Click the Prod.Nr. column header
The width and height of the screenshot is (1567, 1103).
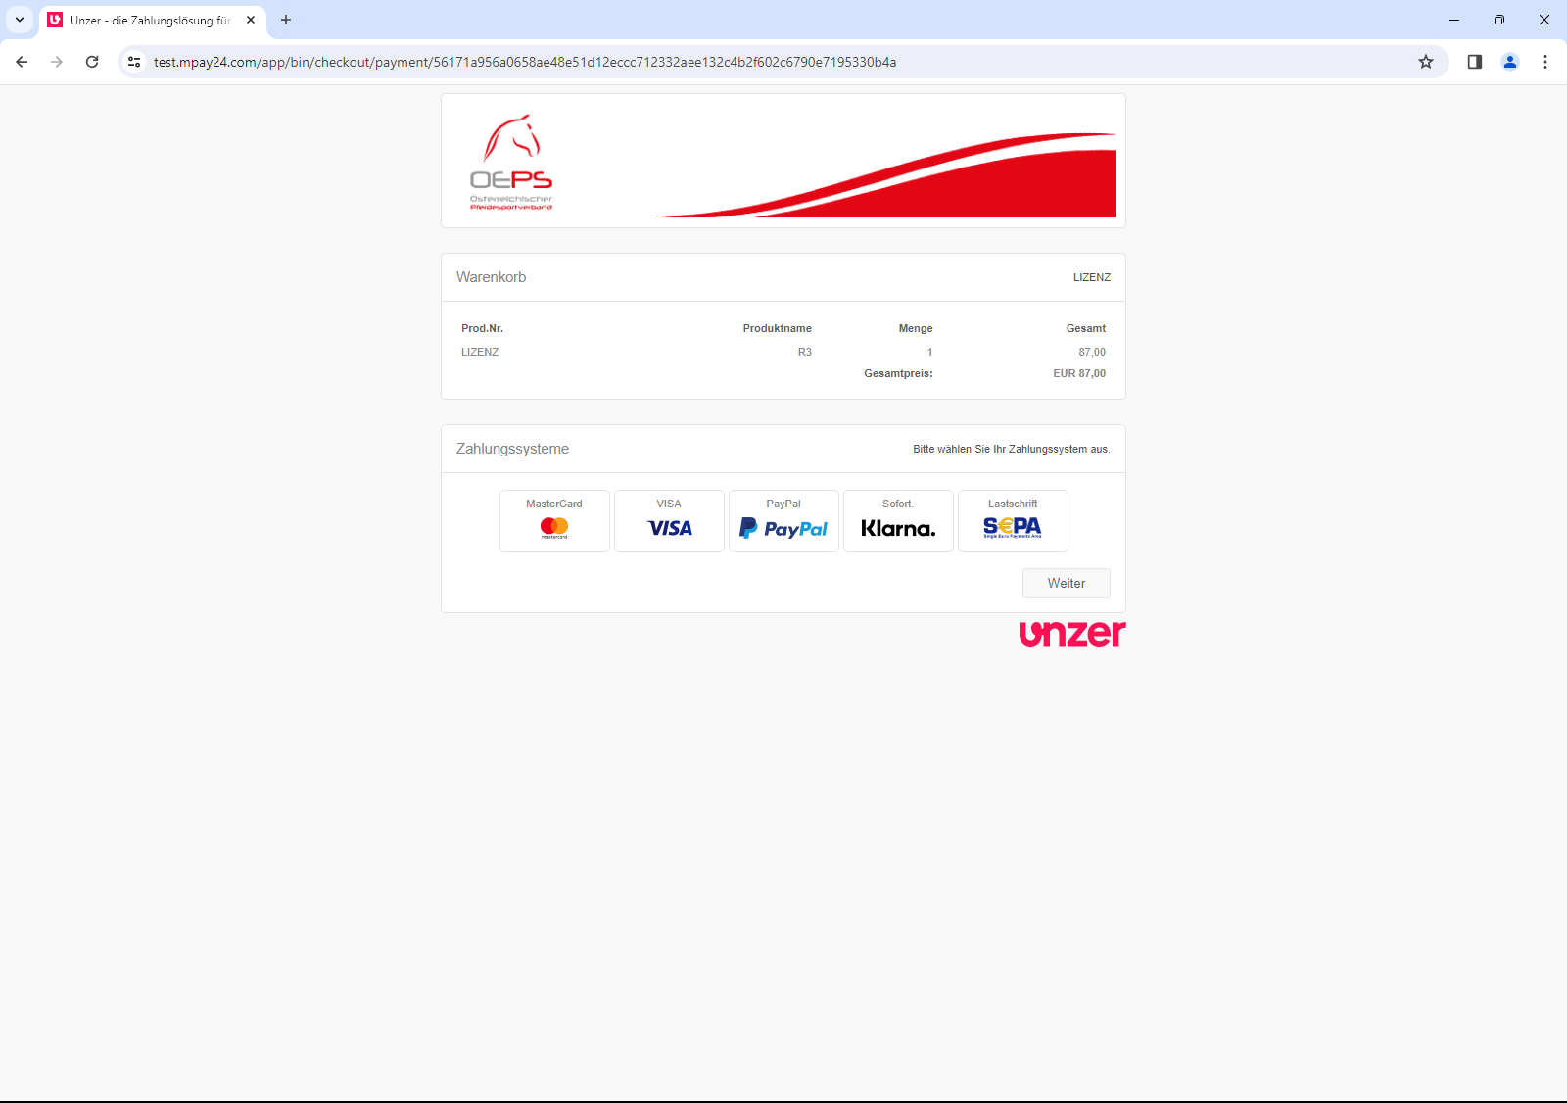click(x=482, y=328)
